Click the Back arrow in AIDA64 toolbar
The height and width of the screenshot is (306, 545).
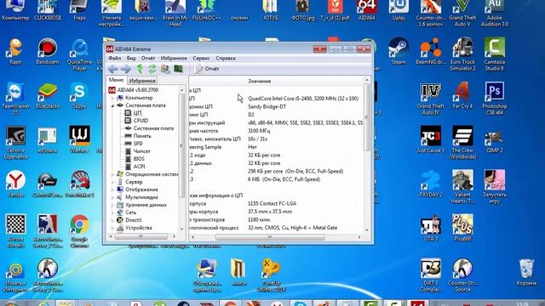point(113,69)
